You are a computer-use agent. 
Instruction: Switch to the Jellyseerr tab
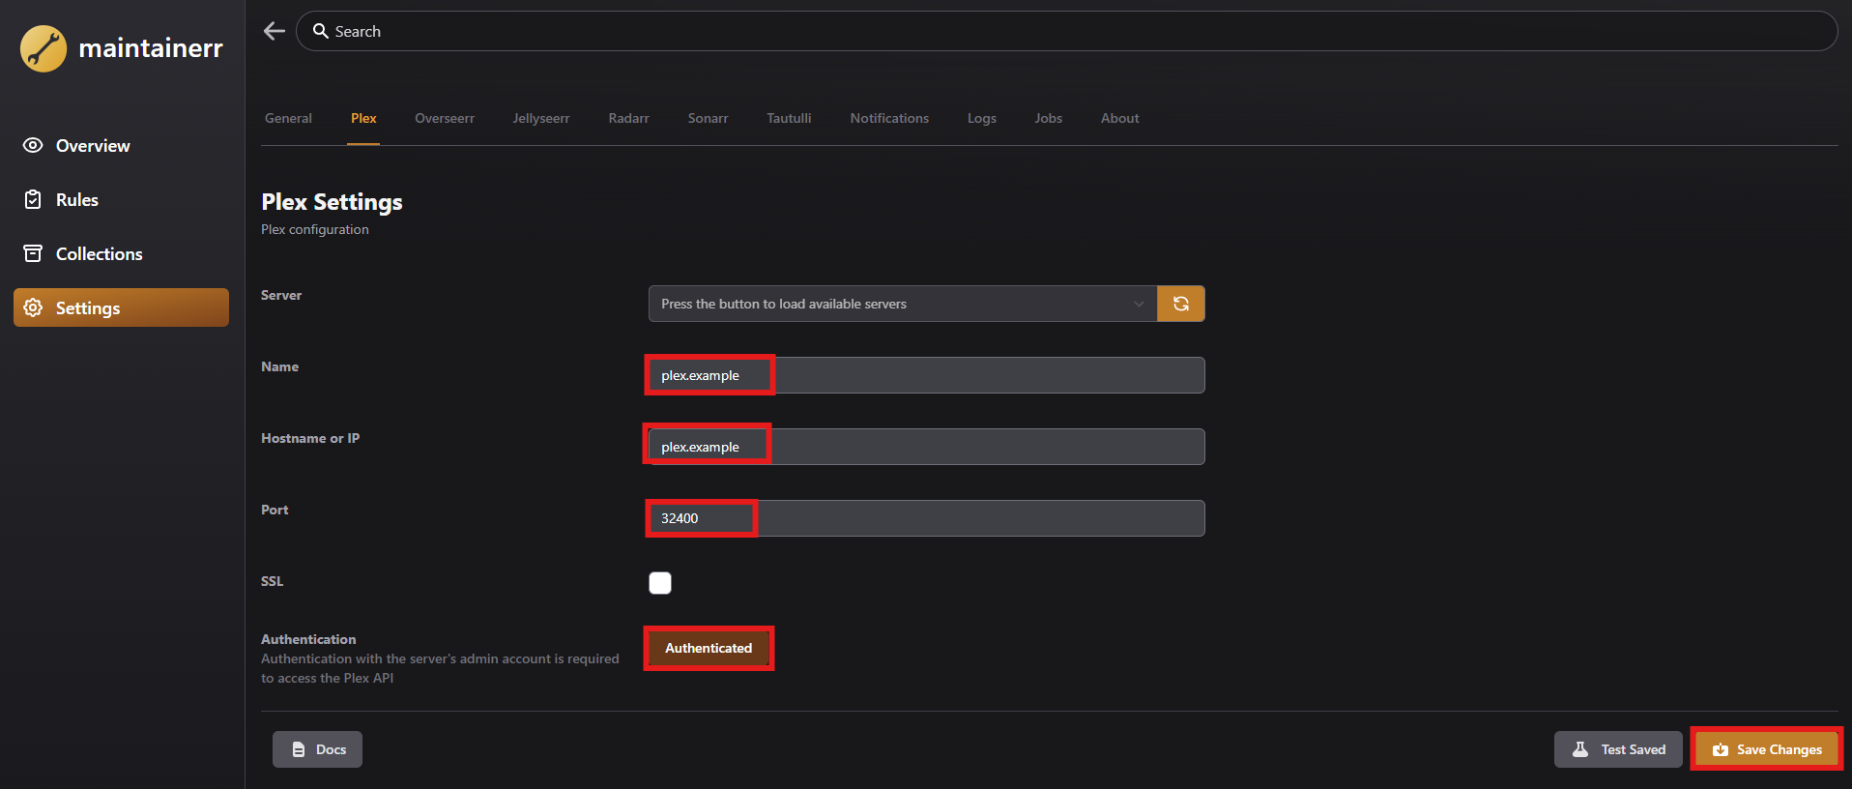click(x=541, y=118)
